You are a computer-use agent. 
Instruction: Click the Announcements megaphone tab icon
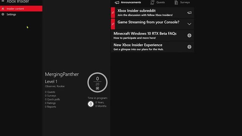[117, 3]
